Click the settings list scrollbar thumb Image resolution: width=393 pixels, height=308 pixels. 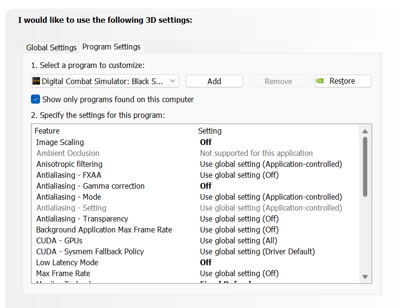tap(365, 167)
